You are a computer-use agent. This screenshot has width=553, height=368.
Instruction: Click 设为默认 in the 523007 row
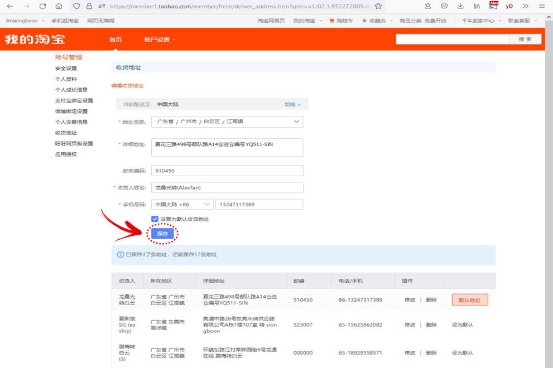463,325
